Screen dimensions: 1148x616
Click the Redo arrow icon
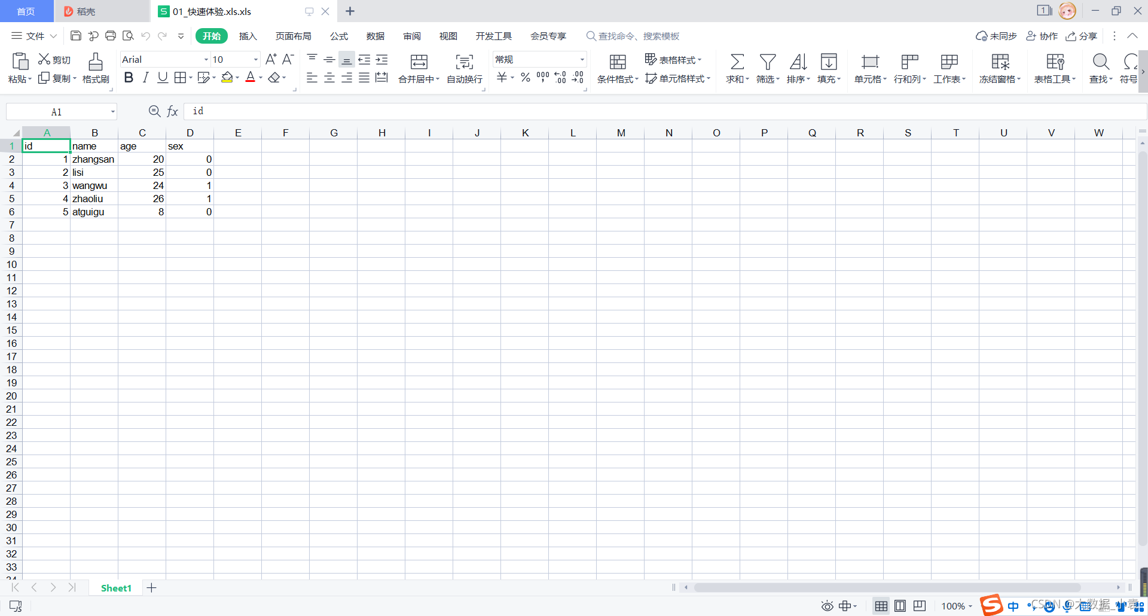(x=162, y=36)
